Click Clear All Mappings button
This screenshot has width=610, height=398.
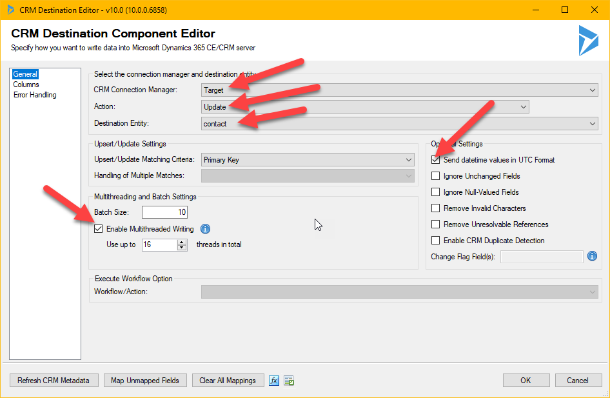[x=228, y=381]
